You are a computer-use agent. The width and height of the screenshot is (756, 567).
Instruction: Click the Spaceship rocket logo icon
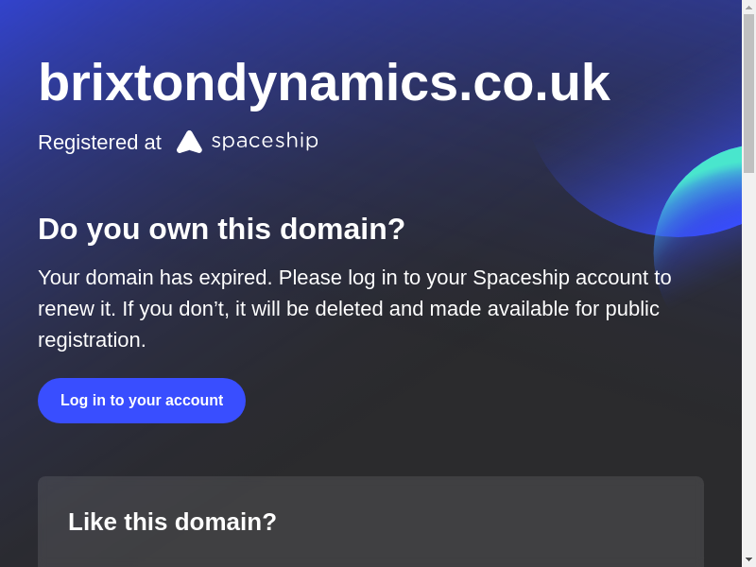[189, 142]
